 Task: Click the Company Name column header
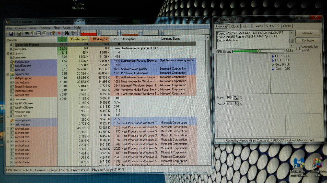170,39
